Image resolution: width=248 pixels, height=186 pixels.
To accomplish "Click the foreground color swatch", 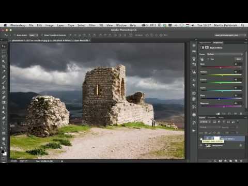I will [x=3, y=152].
